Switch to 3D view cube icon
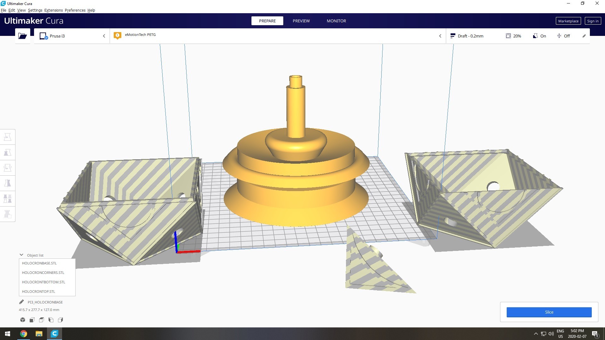The height and width of the screenshot is (340, 605). point(23,320)
